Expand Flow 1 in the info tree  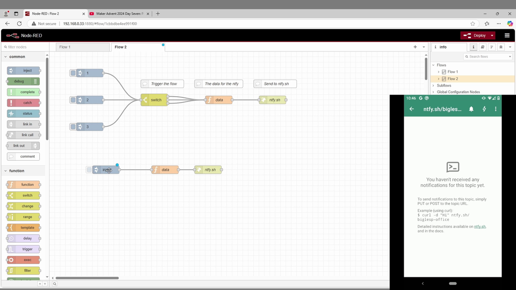438,71
